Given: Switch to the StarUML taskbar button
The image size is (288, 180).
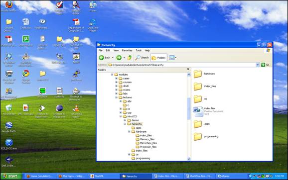Looking at the screenshot, I should (104, 176).
